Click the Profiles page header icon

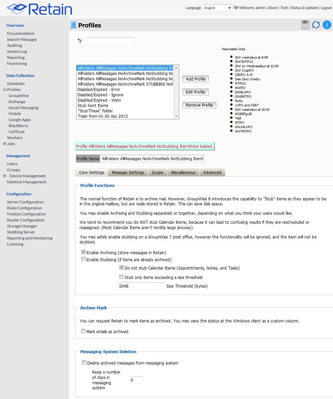[74, 25]
